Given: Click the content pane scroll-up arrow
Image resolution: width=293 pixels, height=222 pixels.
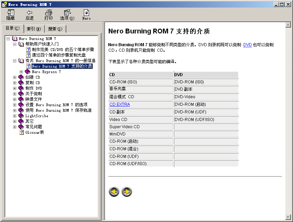Looking at the screenshot, I should click(288, 25).
